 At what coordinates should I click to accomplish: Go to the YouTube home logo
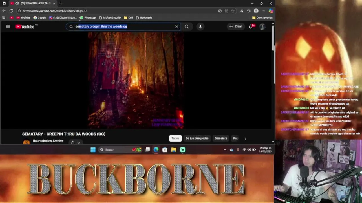25,27
